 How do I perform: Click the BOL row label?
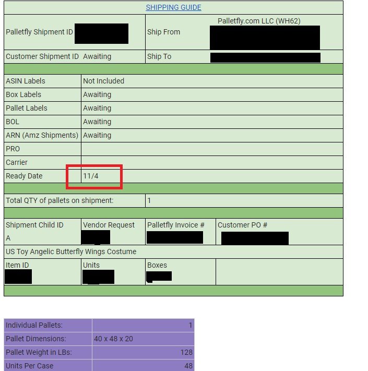[13, 122]
